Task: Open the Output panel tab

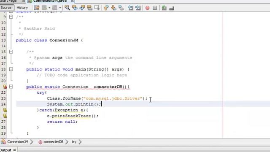Action: pos(5,150)
